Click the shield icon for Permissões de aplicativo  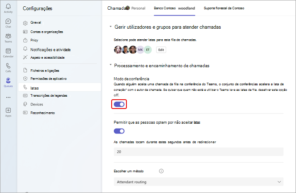[x=25, y=79]
